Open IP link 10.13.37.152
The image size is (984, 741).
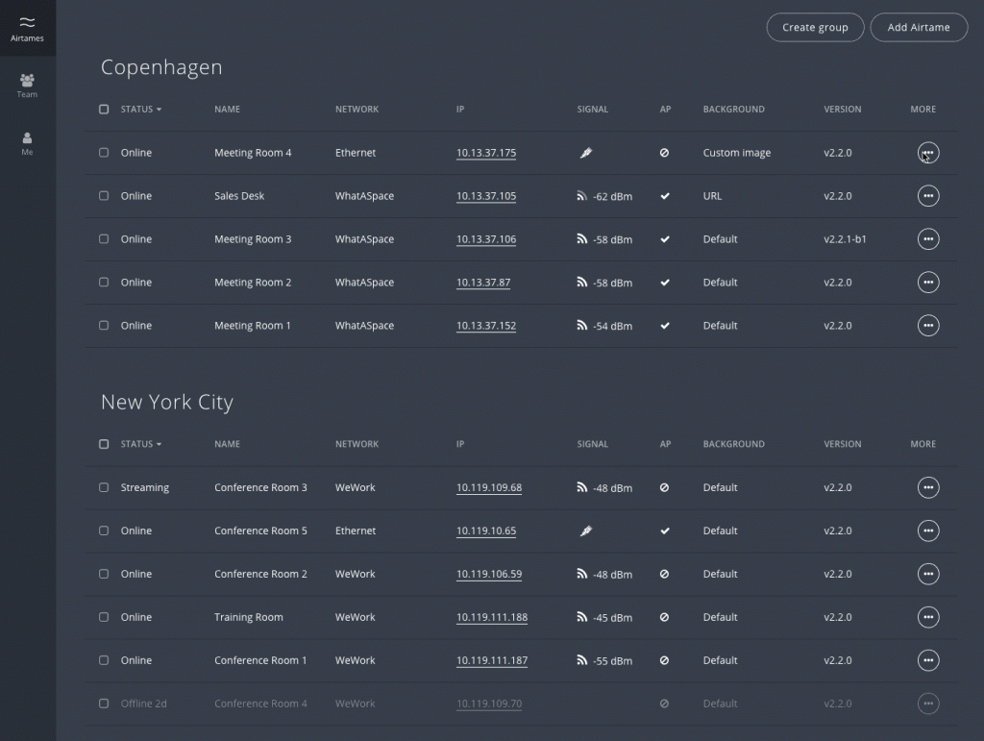[x=486, y=326]
